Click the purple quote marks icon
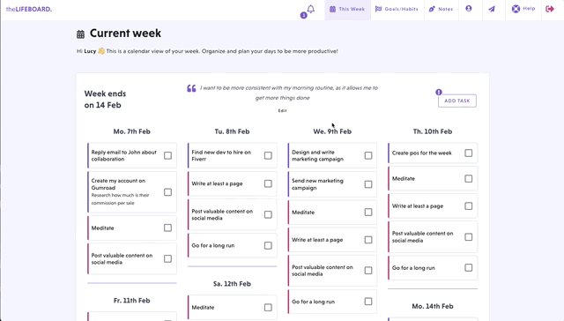The image size is (564, 321). [x=191, y=88]
